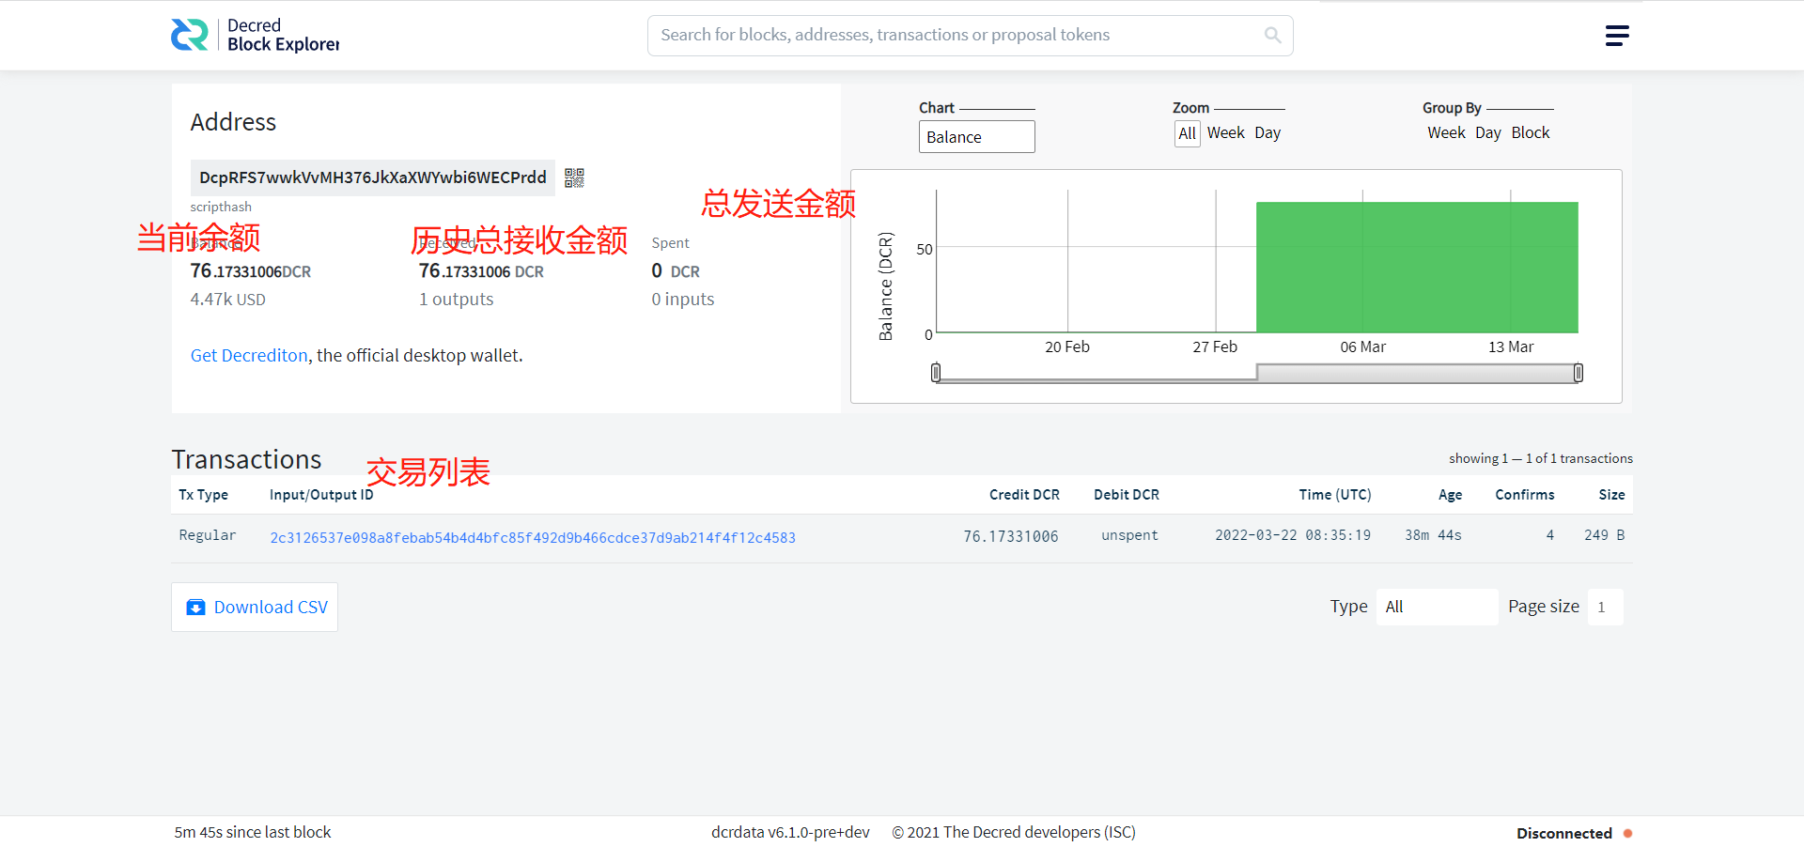The width and height of the screenshot is (1804, 847).
Task: Open the hamburger navigation menu
Action: [x=1617, y=35]
